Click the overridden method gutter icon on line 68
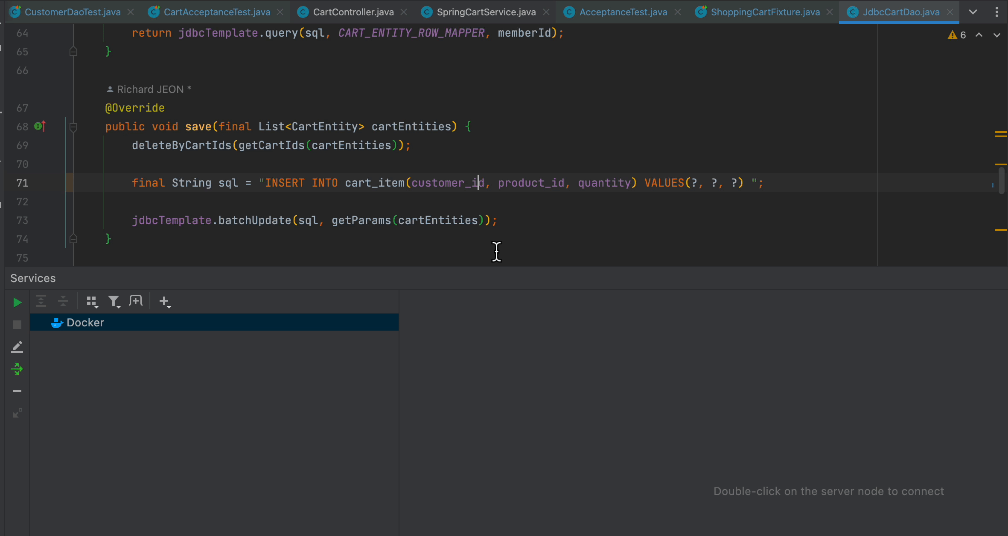Screen dimensions: 1008x536 40,127
